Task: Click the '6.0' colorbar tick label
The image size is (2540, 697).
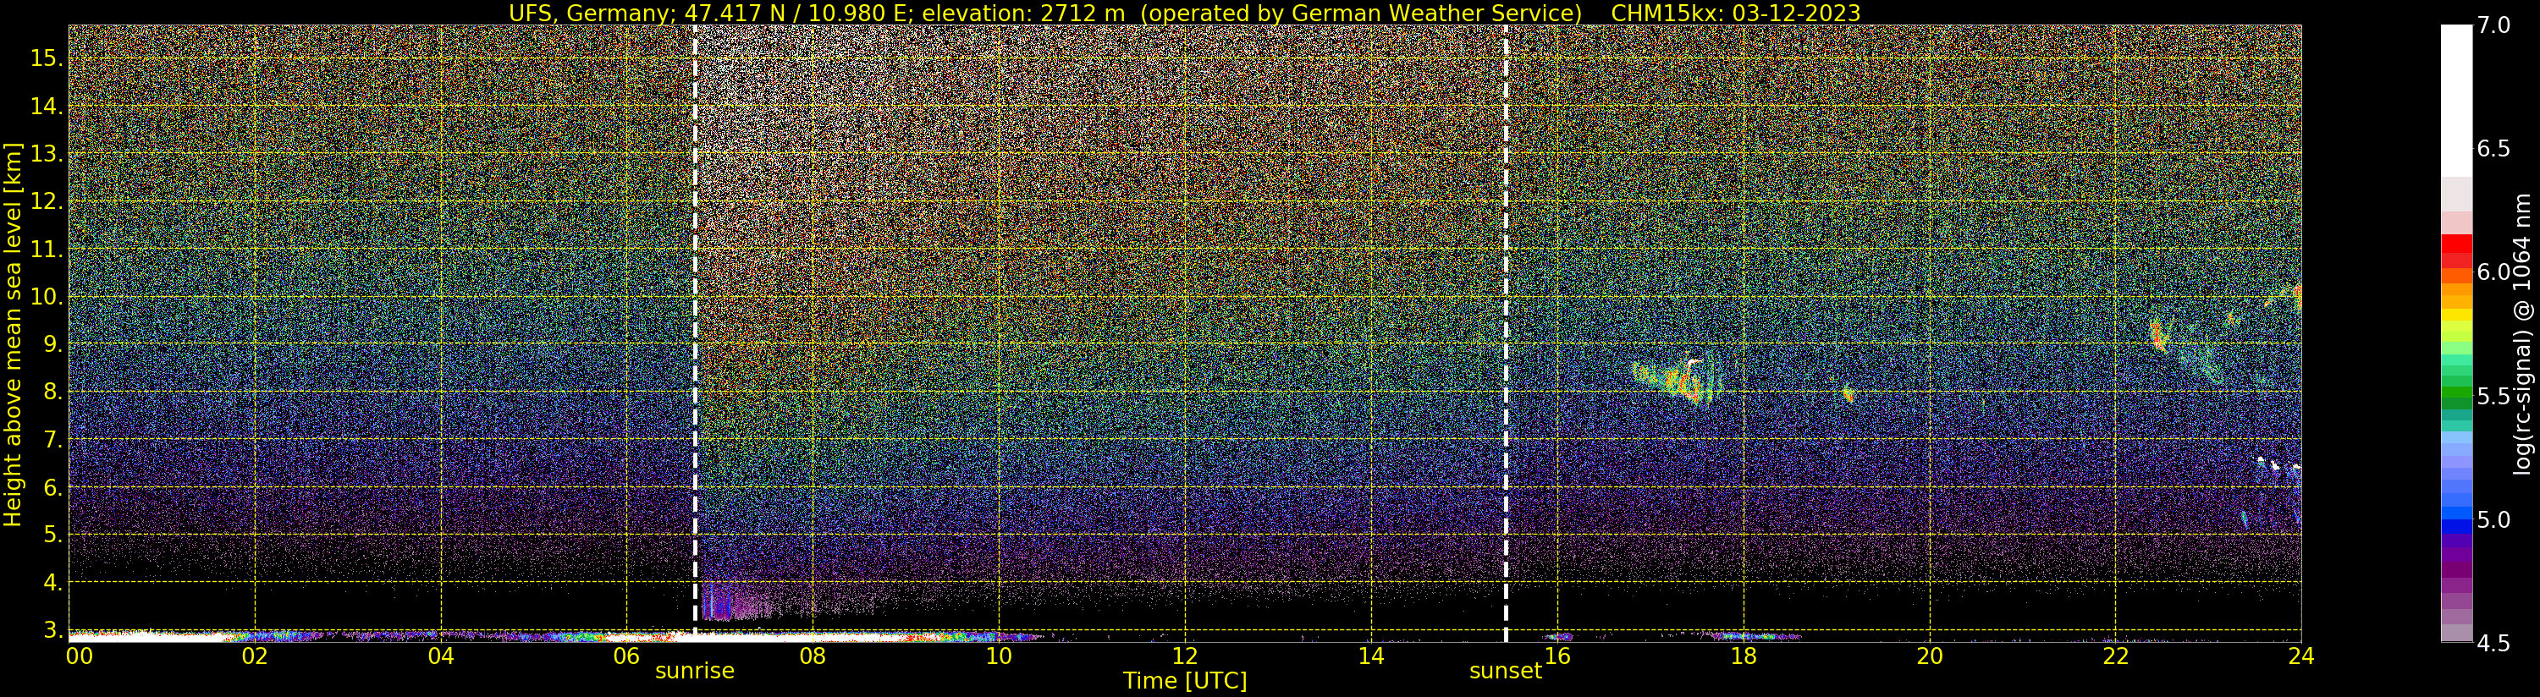Action: pos(2493,272)
